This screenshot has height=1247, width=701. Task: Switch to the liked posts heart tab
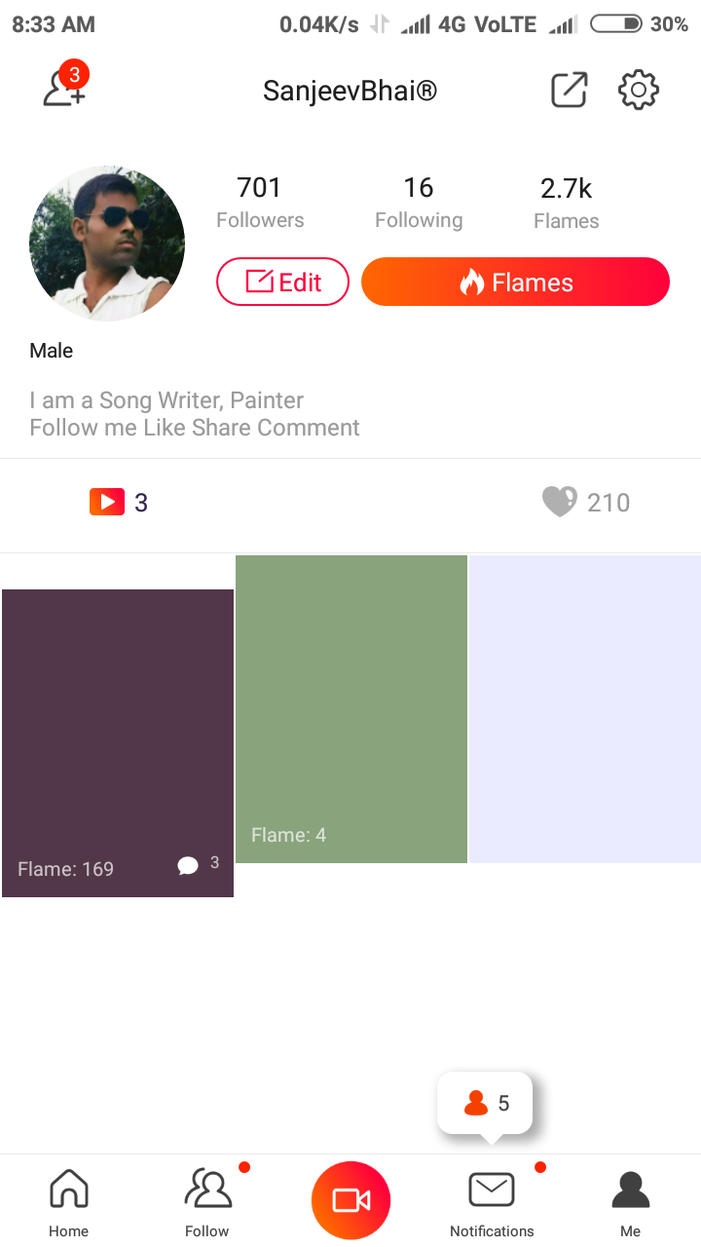560,501
